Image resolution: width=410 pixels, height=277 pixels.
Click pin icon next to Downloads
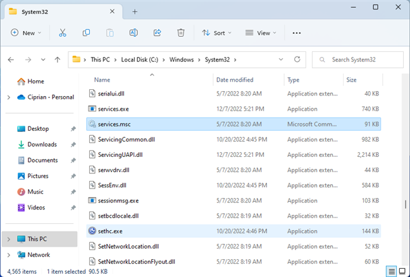(x=73, y=145)
